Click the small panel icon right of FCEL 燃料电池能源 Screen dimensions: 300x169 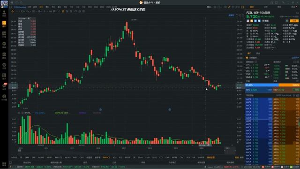(x=298, y=13)
